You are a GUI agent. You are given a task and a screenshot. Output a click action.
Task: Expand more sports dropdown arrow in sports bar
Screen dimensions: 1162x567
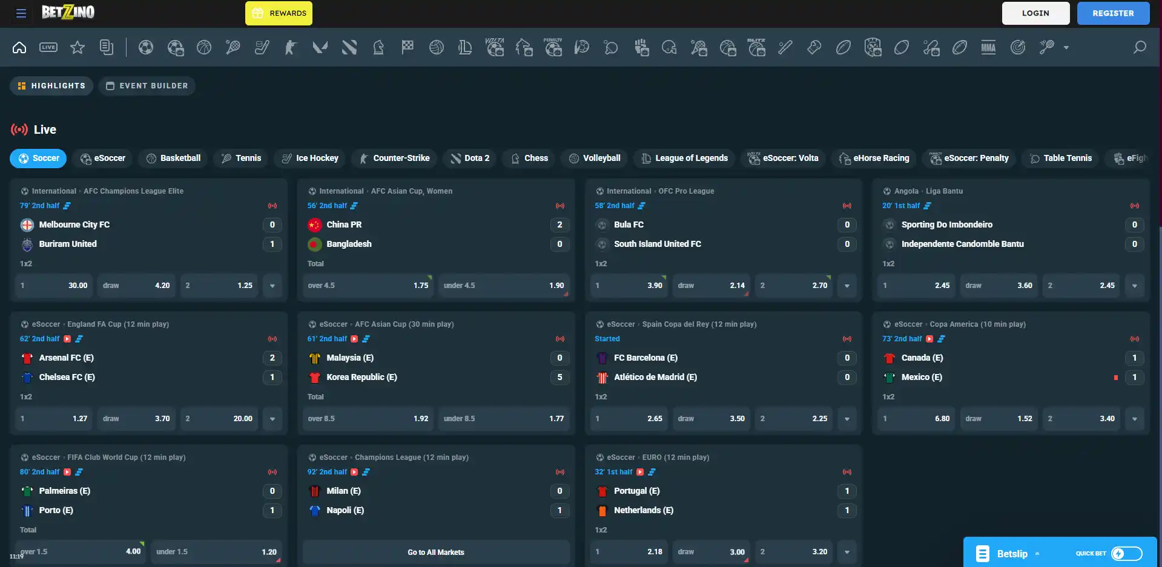(x=1066, y=47)
